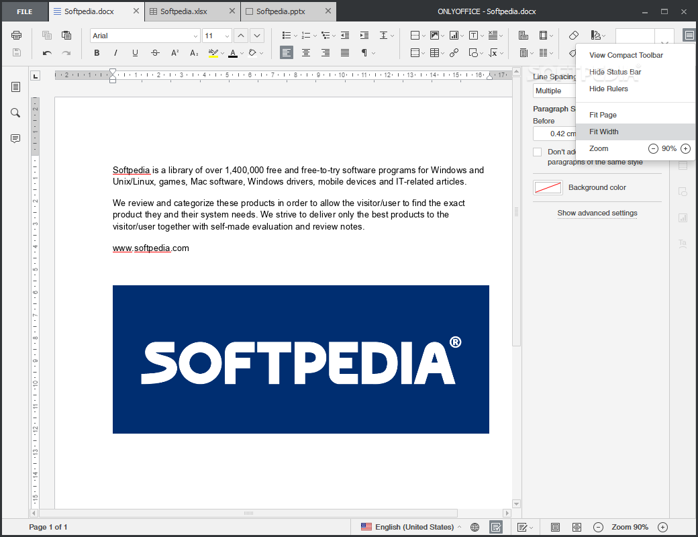Select Fit Page in view menu
Viewport: 698px width, 537px height.
[635, 115]
